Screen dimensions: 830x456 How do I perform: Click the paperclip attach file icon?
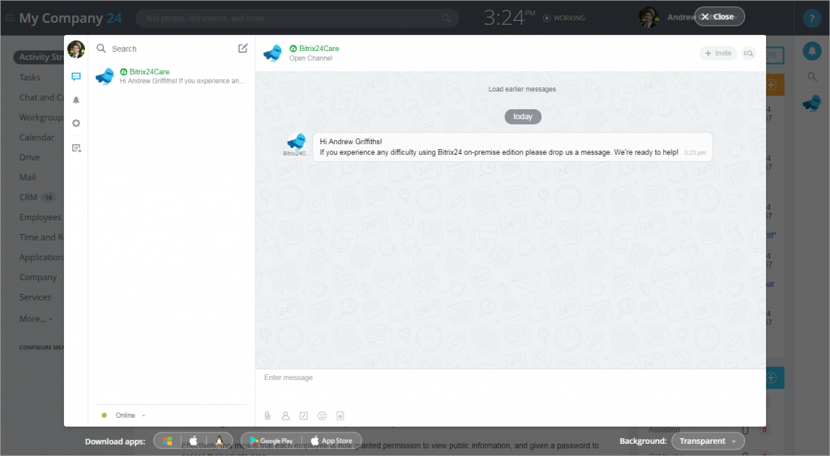pos(267,416)
